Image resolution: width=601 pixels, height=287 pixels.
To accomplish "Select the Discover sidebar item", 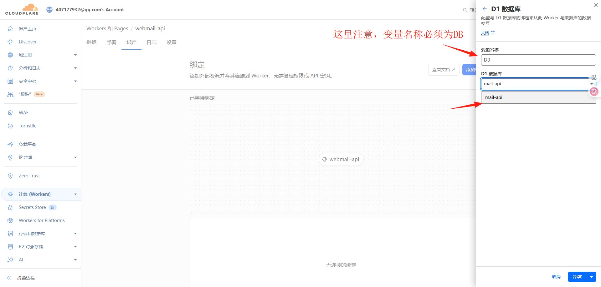I will point(28,42).
